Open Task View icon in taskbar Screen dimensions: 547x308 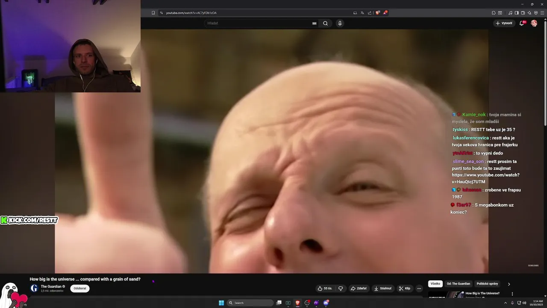click(279, 303)
